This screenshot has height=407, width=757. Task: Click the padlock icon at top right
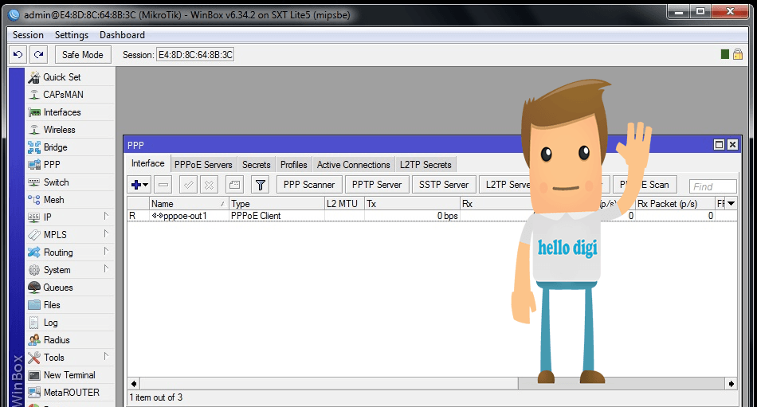click(738, 54)
